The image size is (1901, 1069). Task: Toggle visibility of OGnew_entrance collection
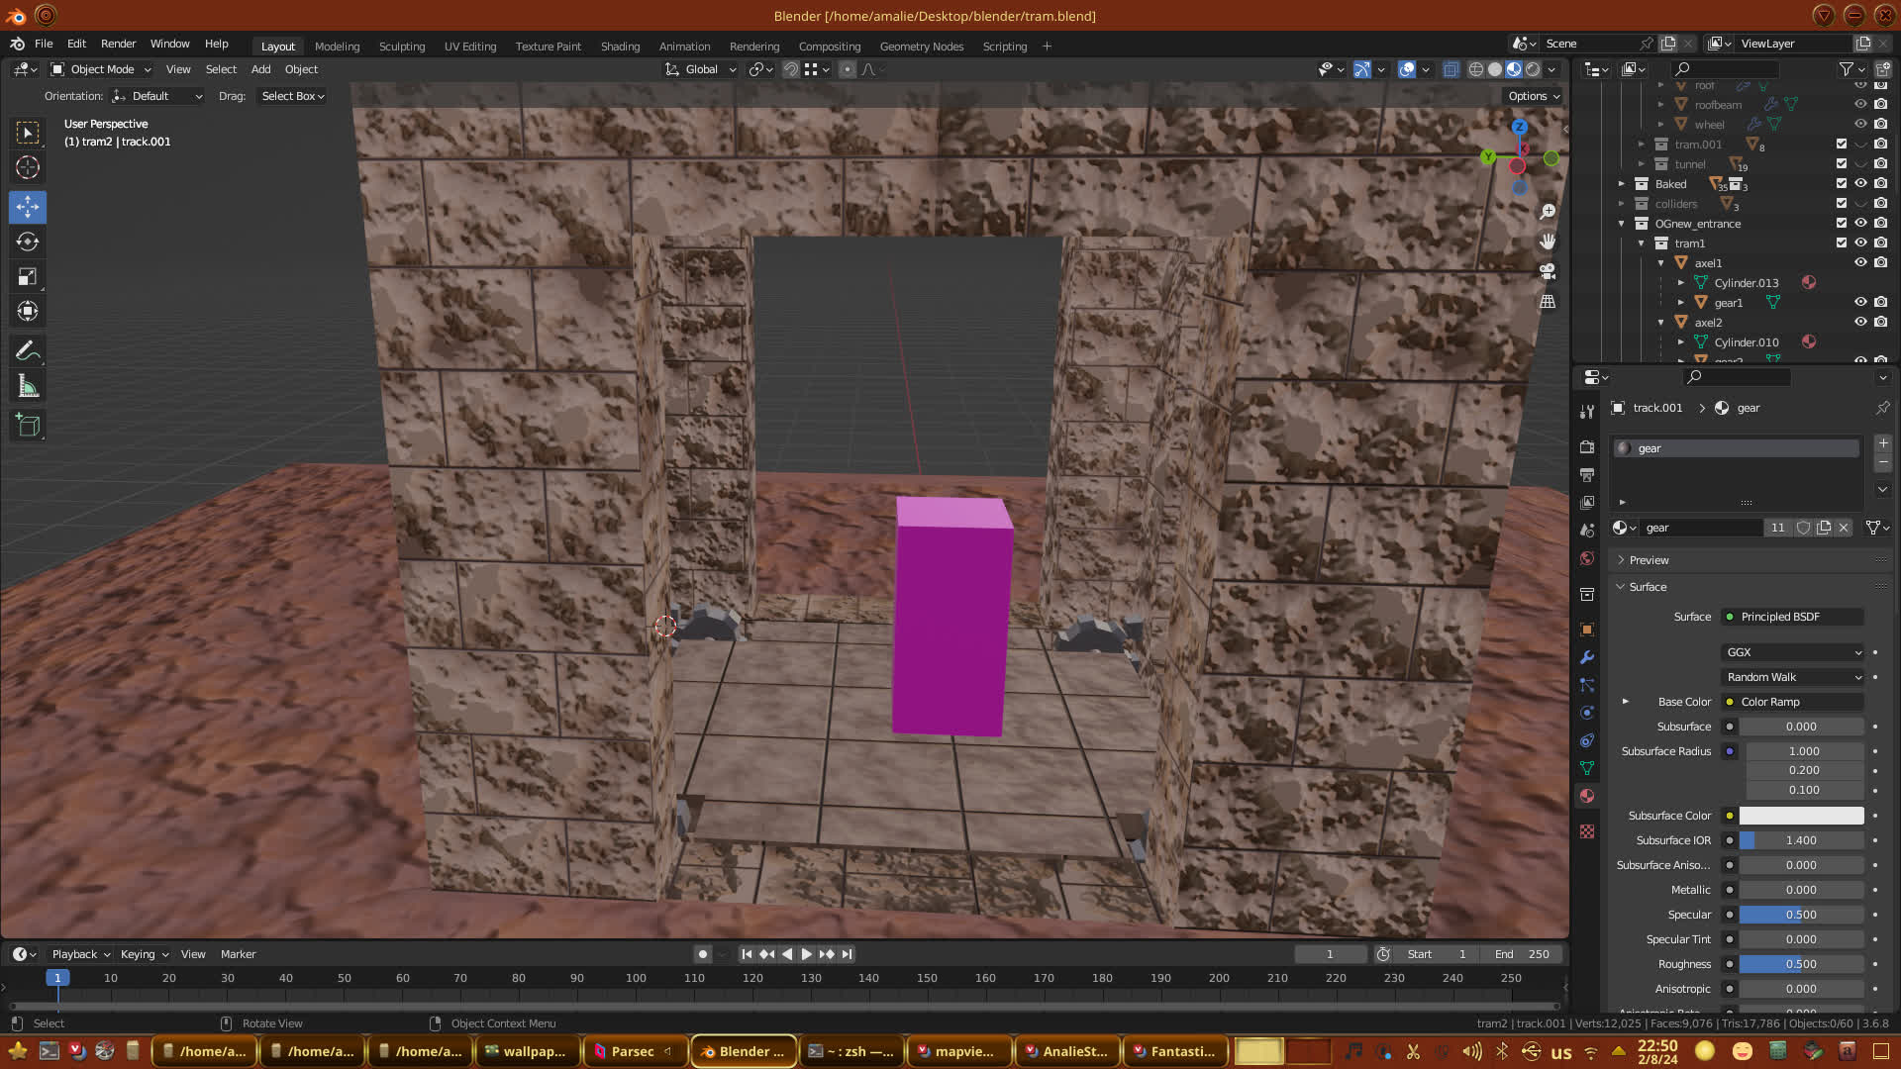pos(1860,223)
